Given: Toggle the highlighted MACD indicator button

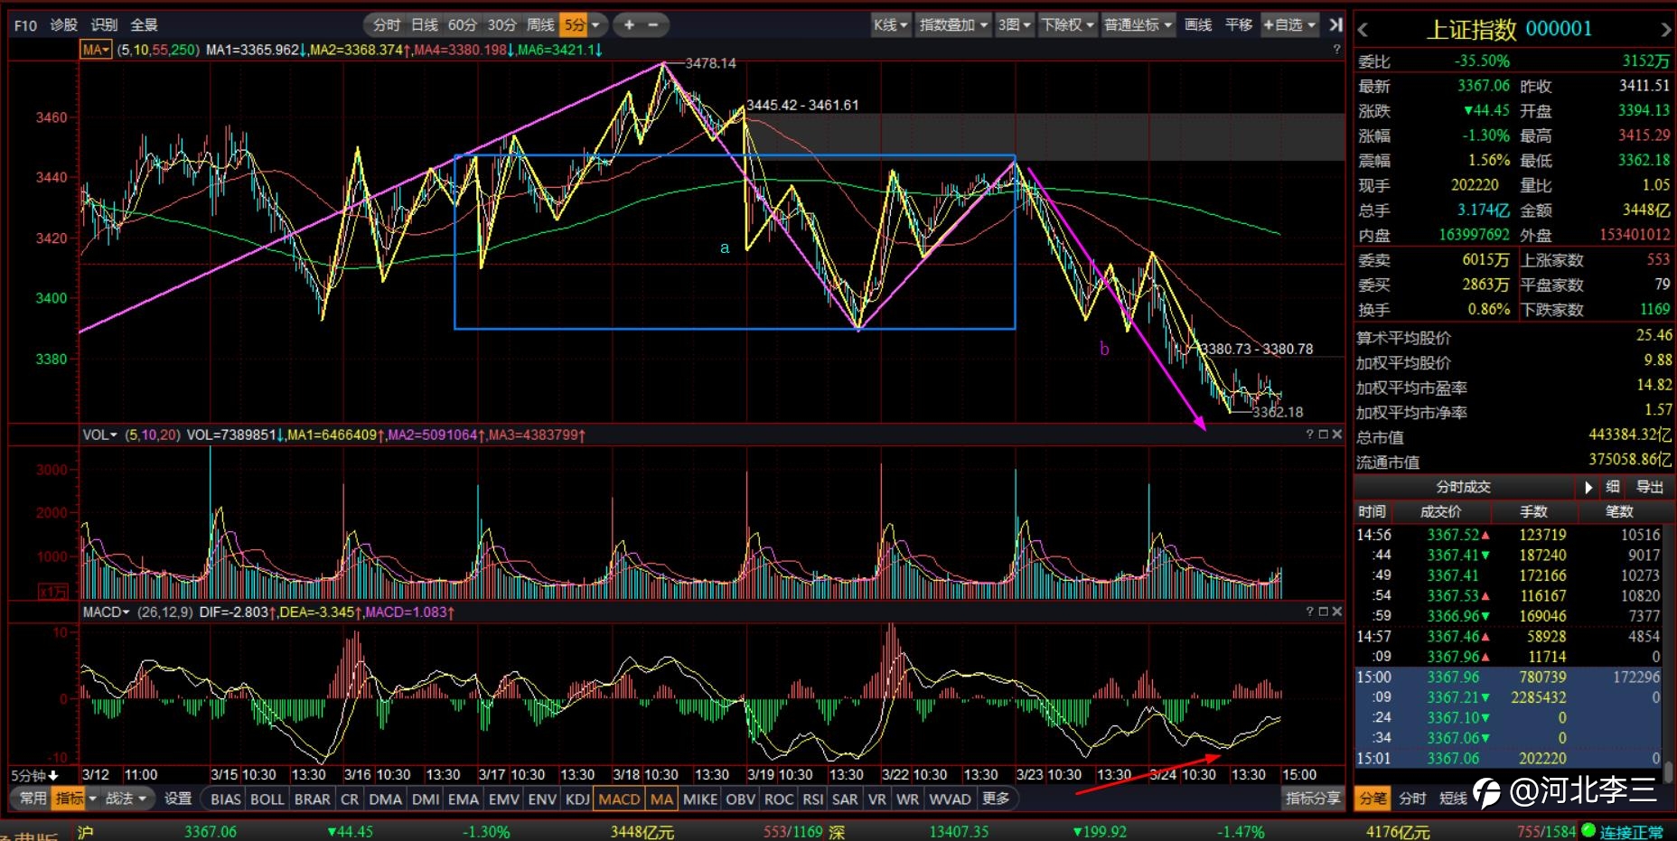Looking at the screenshot, I should click(x=620, y=799).
